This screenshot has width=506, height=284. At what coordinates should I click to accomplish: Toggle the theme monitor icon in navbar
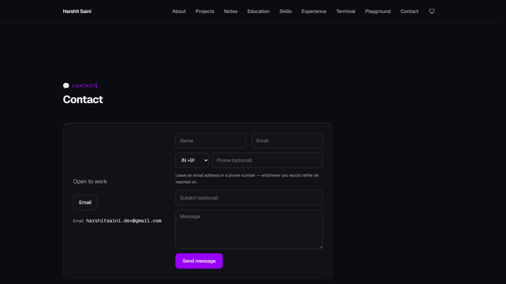[432, 11]
